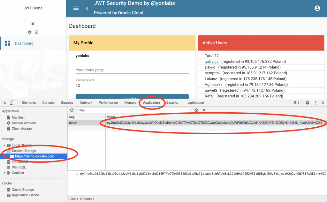Screen dimensions: 327x202
Task: Click the back chevron in the header
Action: [x=87, y=8]
